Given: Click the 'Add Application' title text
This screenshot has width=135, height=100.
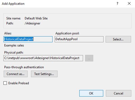Looking at the screenshot, I should 13,4.
